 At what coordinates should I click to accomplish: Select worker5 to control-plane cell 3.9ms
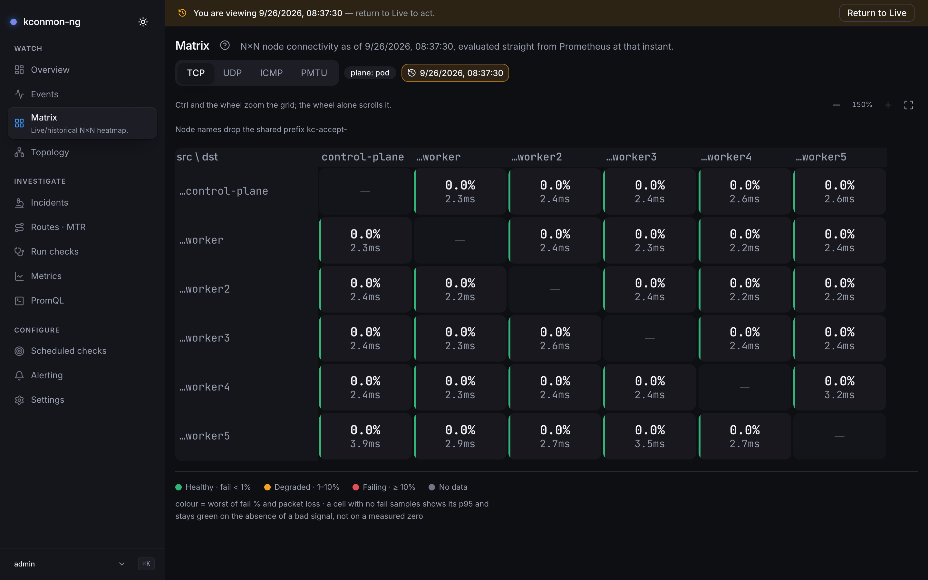coord(365,436)
